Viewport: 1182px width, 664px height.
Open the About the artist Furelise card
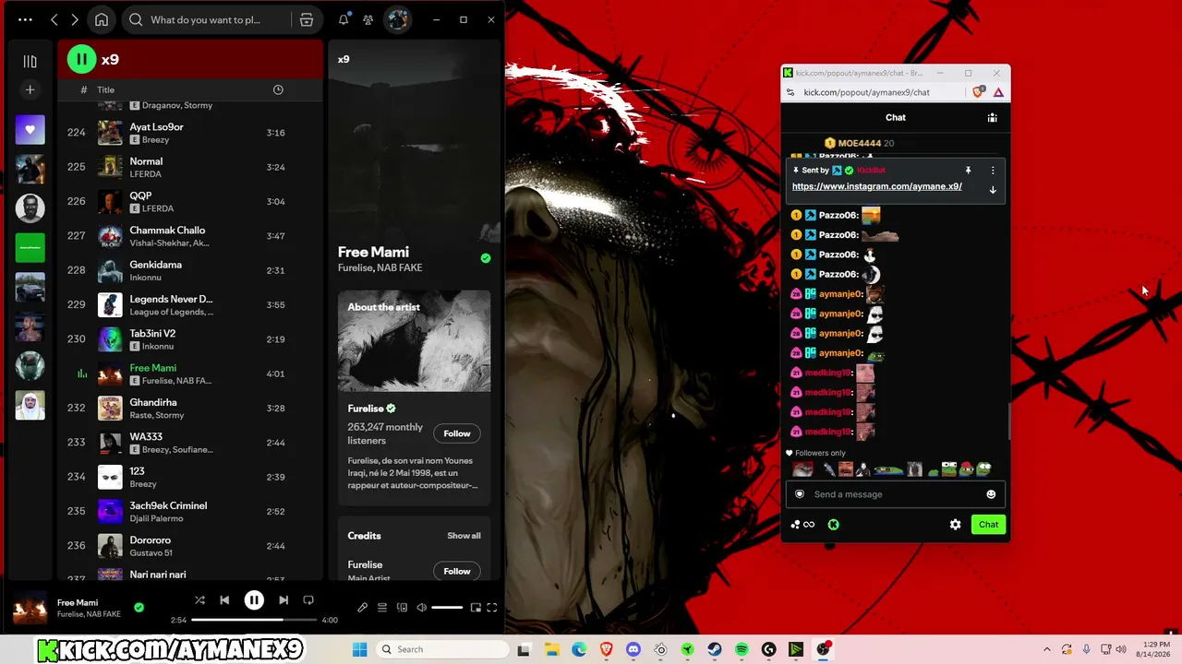coord(414,397)
